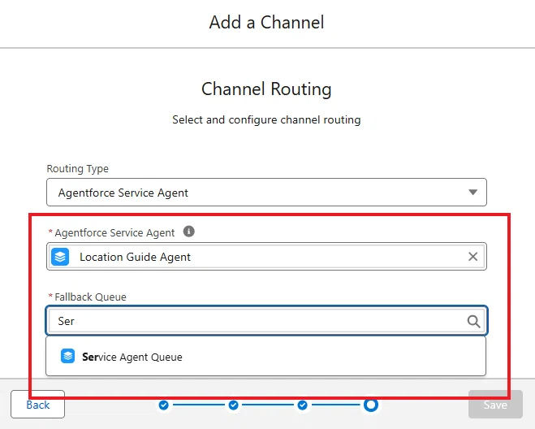
Task: Clear the Location Guide Agent selection
Action: (472, 257)
